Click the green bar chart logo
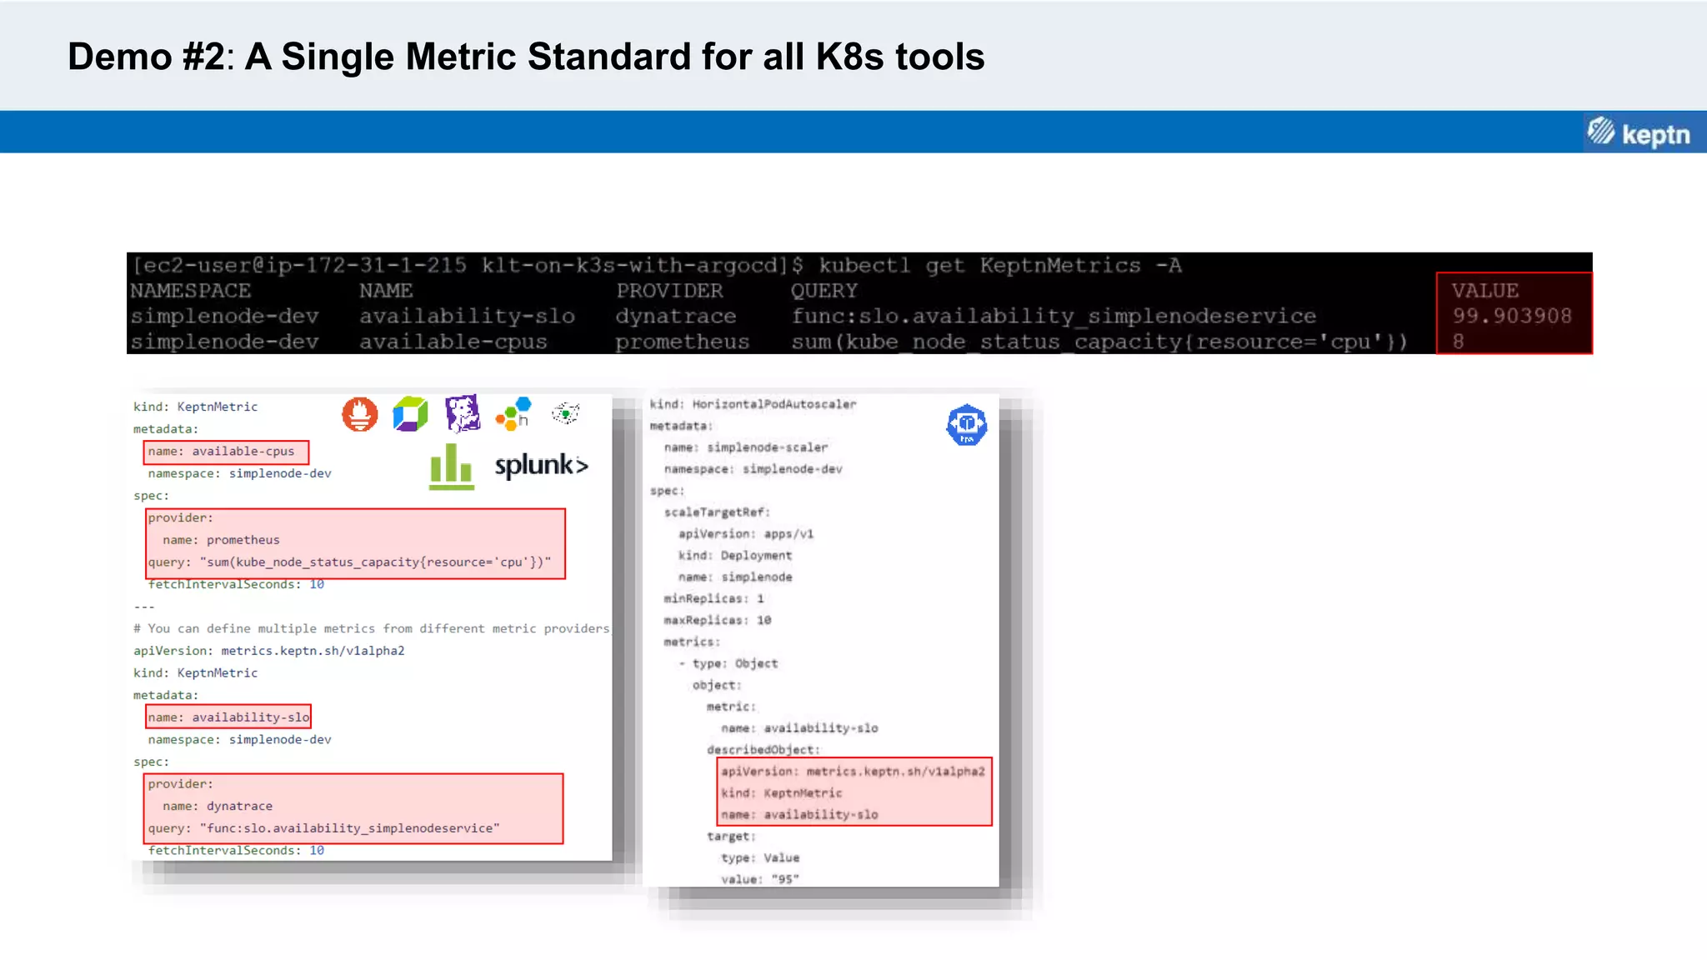This screenshot has width=1707, height=960. pyautogui.click(x=451, y=467)
